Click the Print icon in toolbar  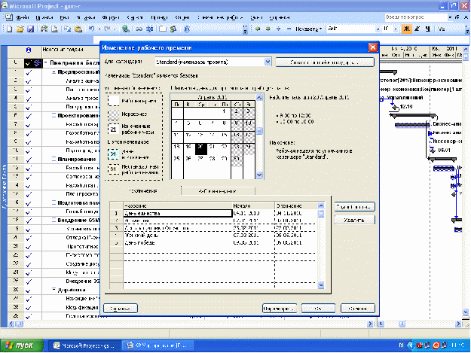44,29
